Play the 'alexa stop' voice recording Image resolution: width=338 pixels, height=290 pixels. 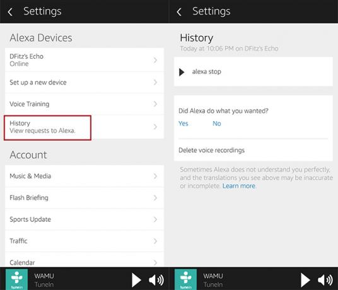(182, 72)
